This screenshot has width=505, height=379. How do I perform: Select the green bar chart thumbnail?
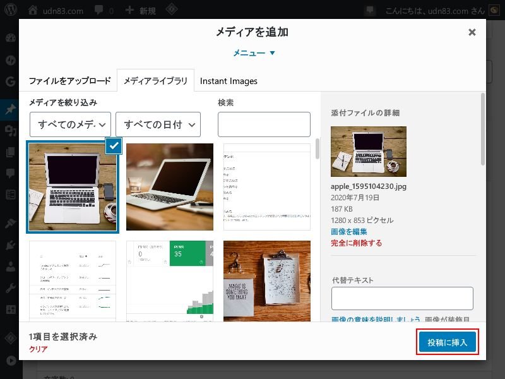point(170,281)
